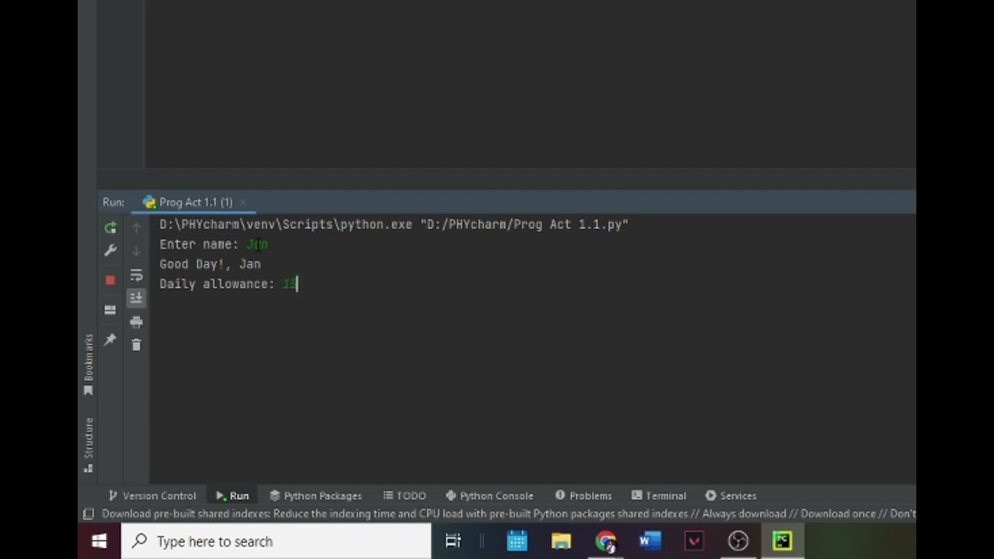
Task: Open the TODO tool window
Action: (405, 495)
